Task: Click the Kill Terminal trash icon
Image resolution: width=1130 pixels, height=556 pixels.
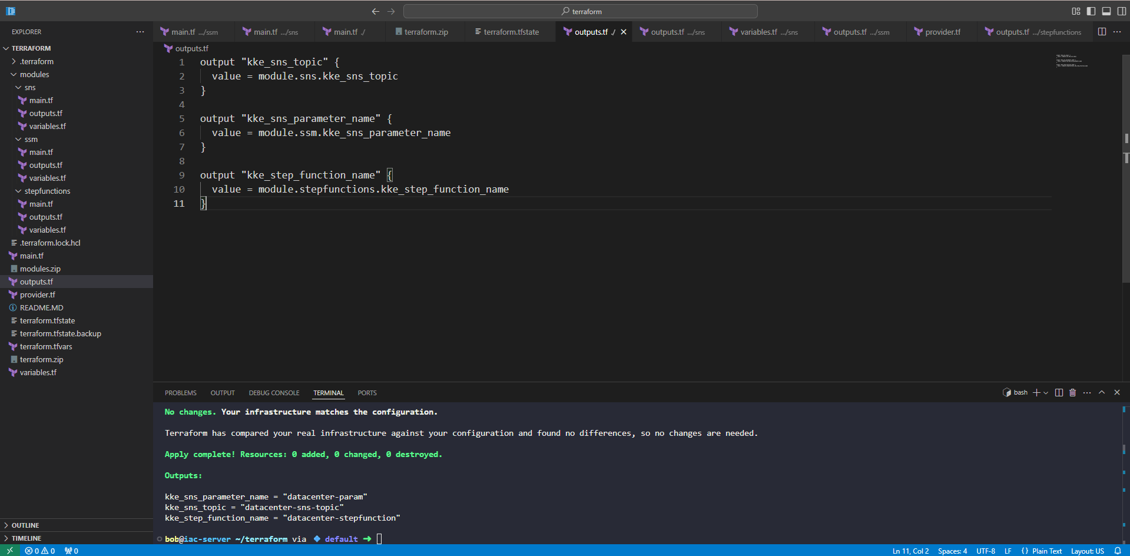Action: (x=1072, y=393)
